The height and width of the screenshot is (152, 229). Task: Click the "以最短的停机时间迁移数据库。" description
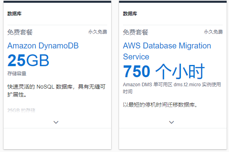pos(160,105)
